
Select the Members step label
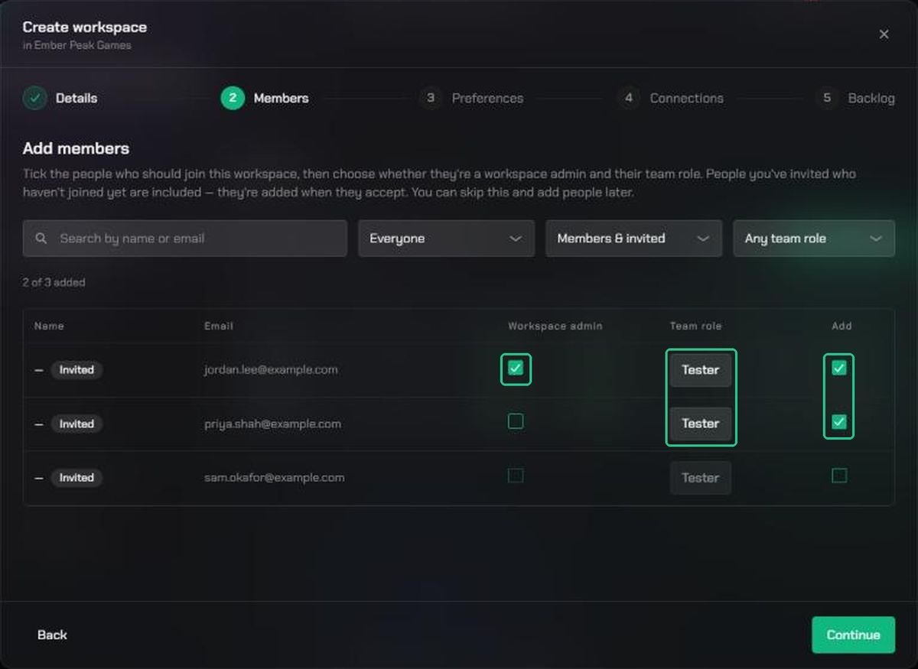(282, 98)
